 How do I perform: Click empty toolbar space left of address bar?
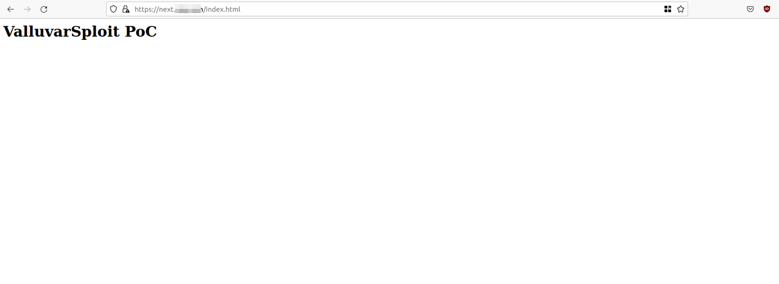[78, 9]
